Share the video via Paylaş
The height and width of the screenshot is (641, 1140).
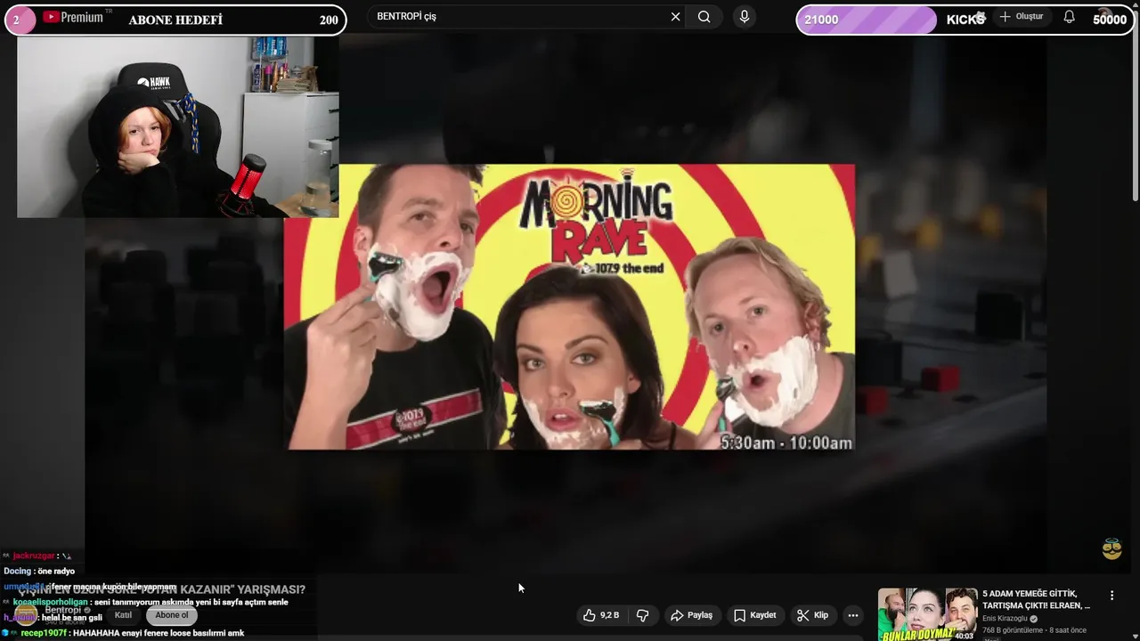click(x=691, y=615)
